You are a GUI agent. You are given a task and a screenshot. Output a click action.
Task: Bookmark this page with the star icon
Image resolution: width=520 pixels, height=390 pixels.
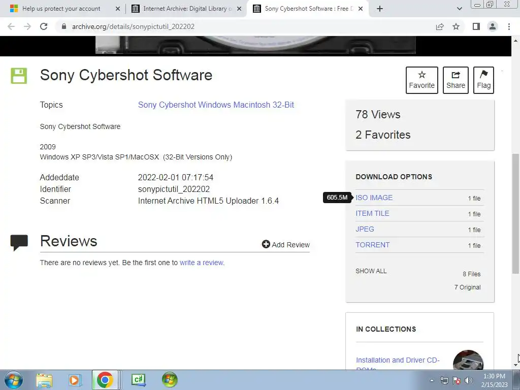coord(456,26)
